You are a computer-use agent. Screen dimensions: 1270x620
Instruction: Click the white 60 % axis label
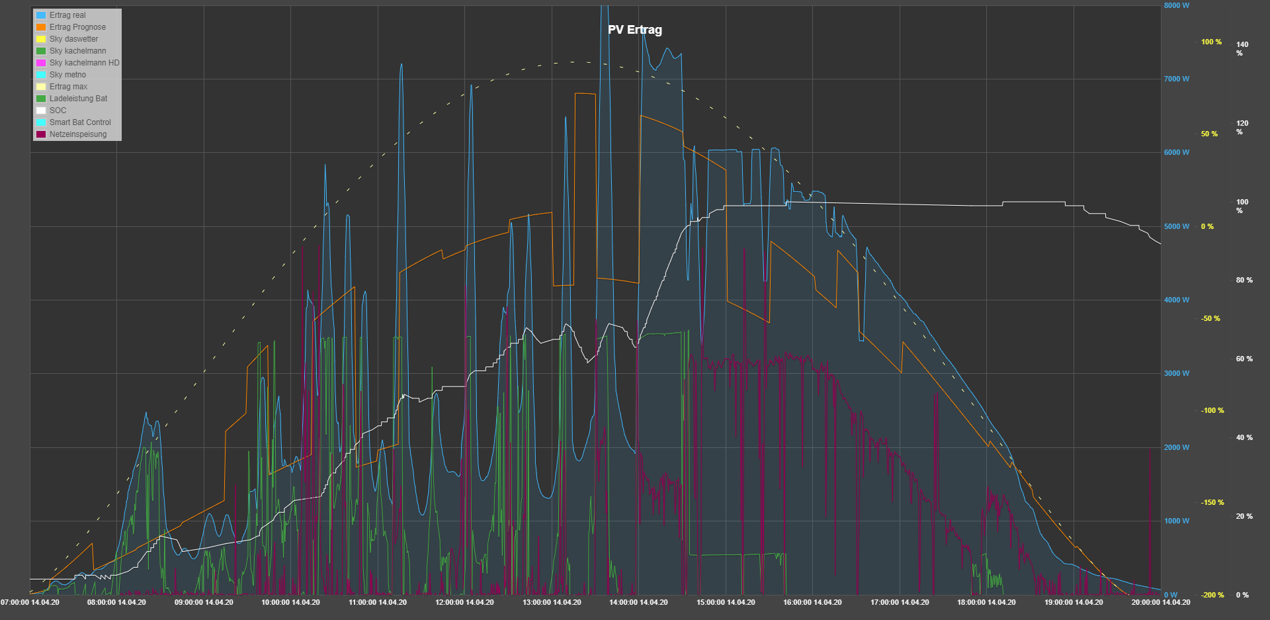click(1244, 359)
